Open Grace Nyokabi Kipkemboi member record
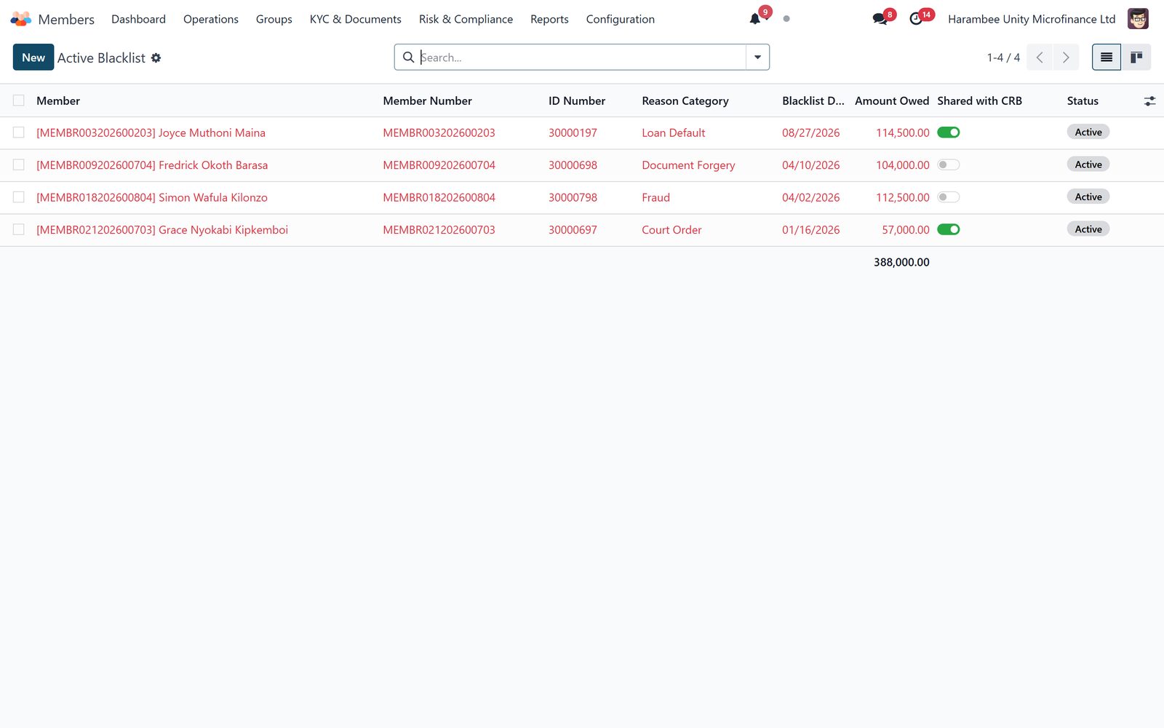Screen dimensions: 1164x728 click(x=162, y=230)
